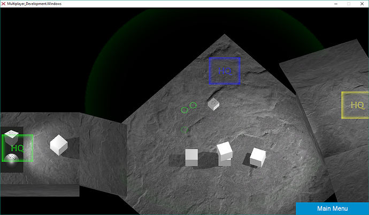Select the white cube nearest the yellow HQ
The width and height of the screenshot is (369, 215).
pyautogui.click(x=258, y=157)
